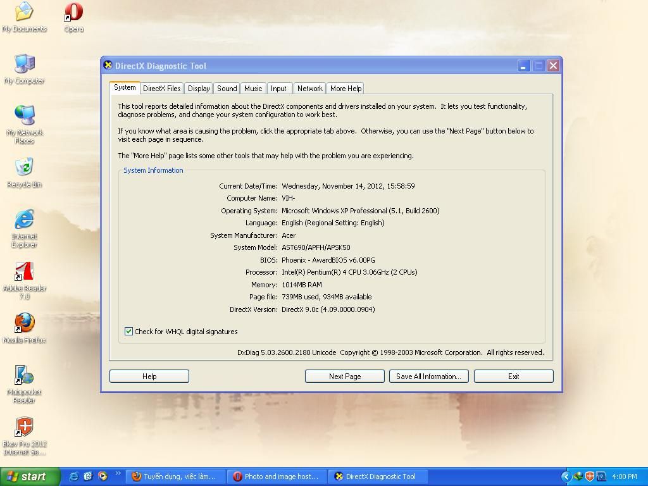Close the DirectX Diagnostic Tool window
The width and height of the screenshot is (648, 486).
(x=553, y=66)
